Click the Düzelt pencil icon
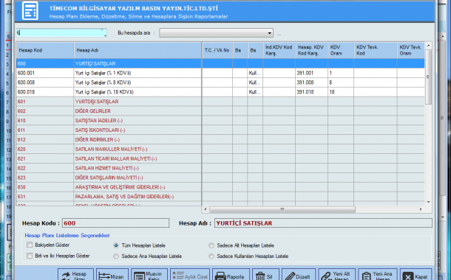 pyautogui.click(x=290, y=276)
